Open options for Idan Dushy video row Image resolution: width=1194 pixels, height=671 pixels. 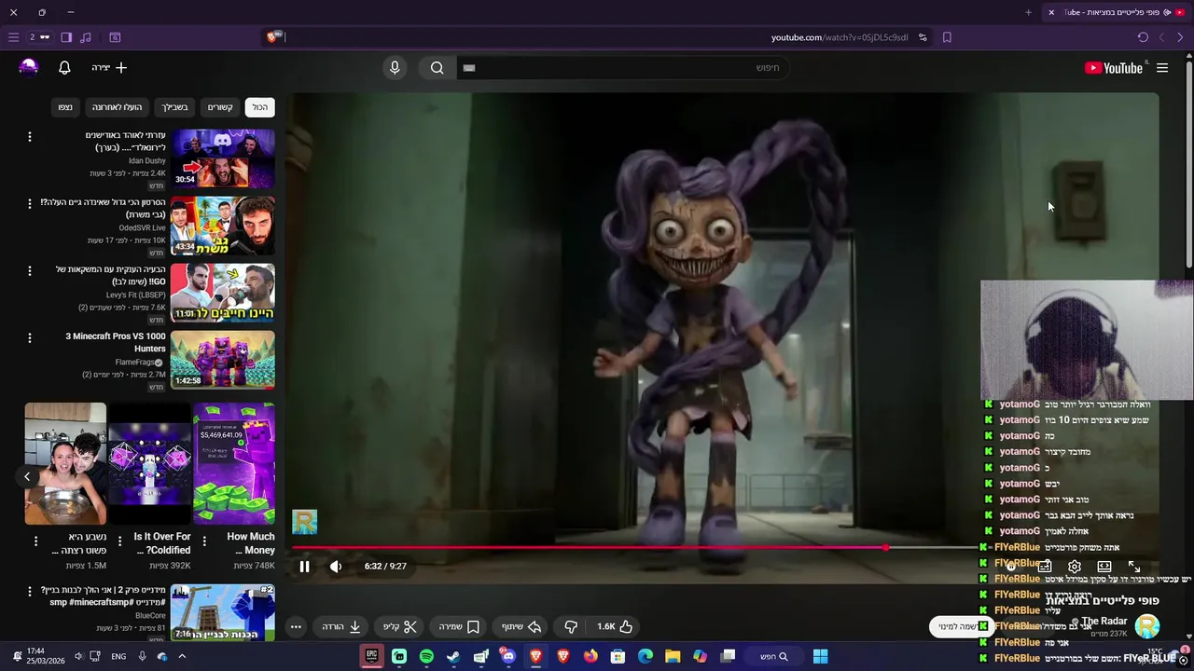coord(29,137)
